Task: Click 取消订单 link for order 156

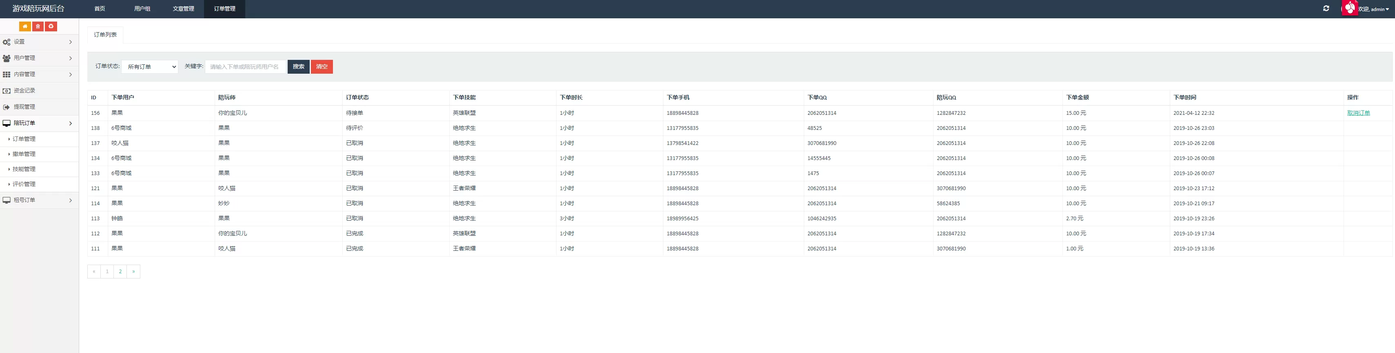Action: (1358, 113)
